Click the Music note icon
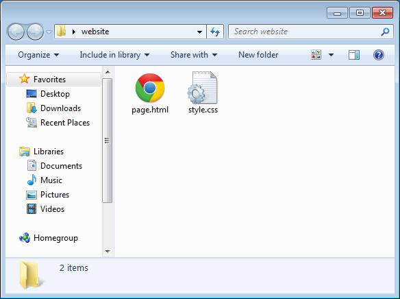 (32, 180)
